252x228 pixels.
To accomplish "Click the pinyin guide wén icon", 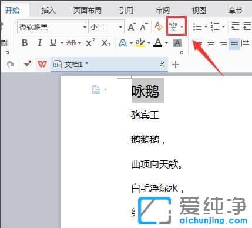I will tap(173, 26).
